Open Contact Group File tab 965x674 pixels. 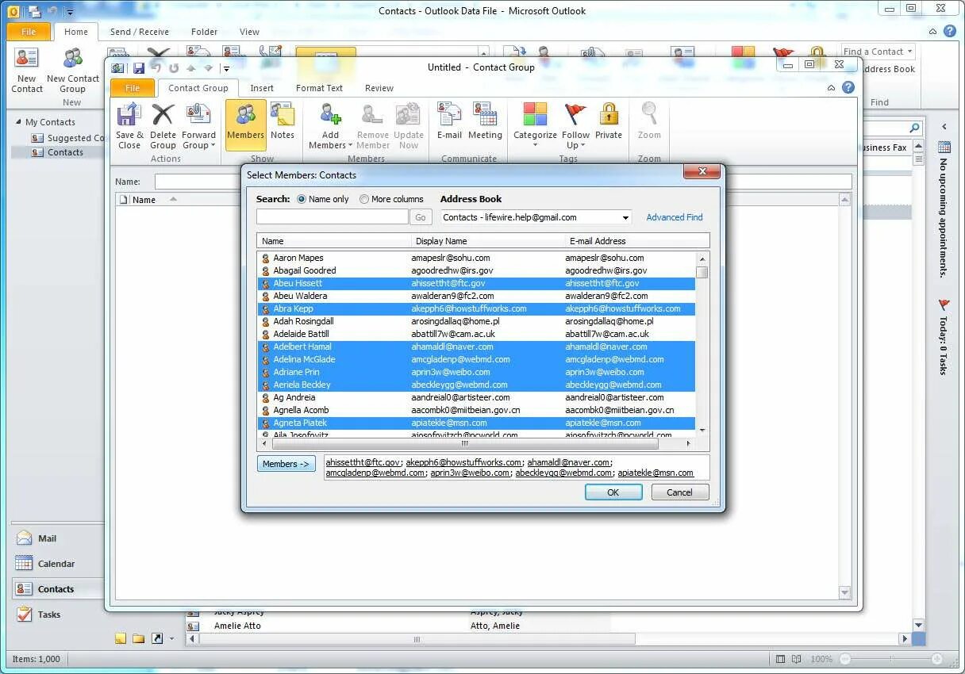(x=133, y=88)
